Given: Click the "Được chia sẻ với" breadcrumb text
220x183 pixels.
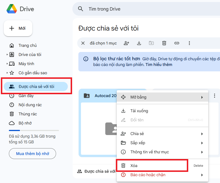Looking at the screenshot, I should click(x=100, y=171).
